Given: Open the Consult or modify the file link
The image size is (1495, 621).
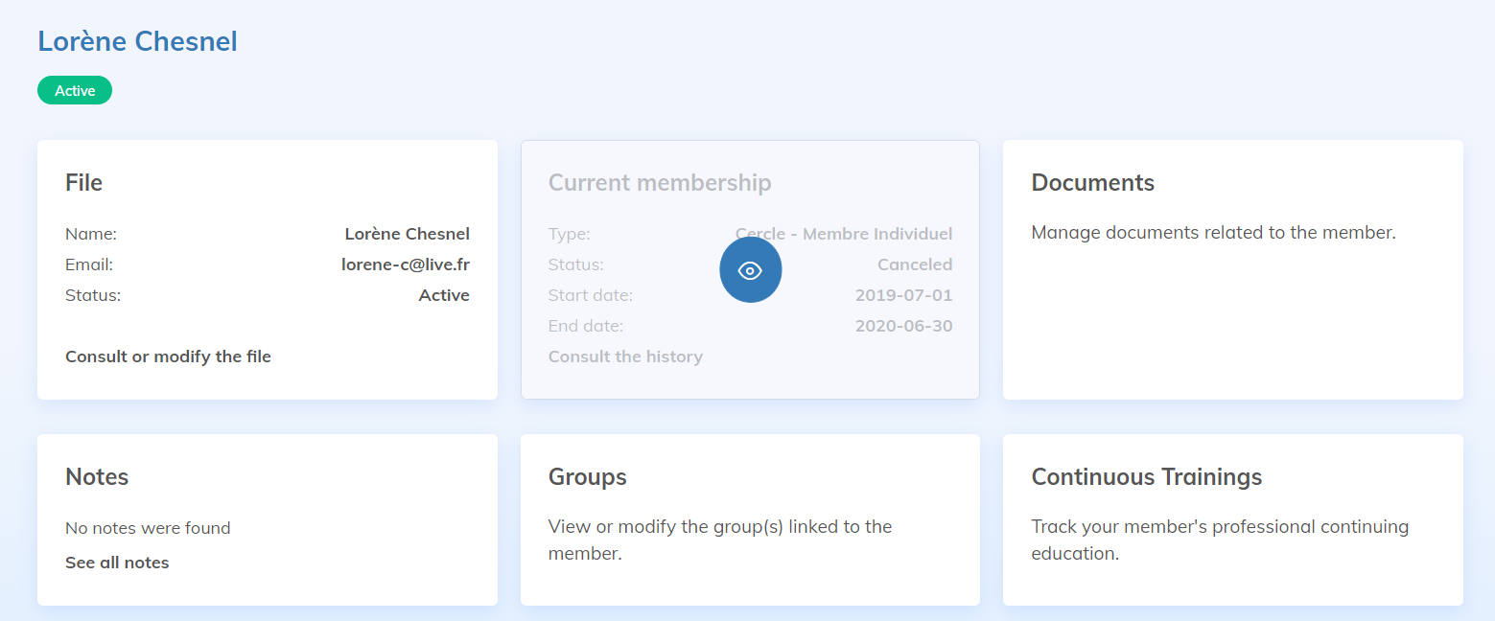Looking at the screenshot, I should click(x=168, y=356).
